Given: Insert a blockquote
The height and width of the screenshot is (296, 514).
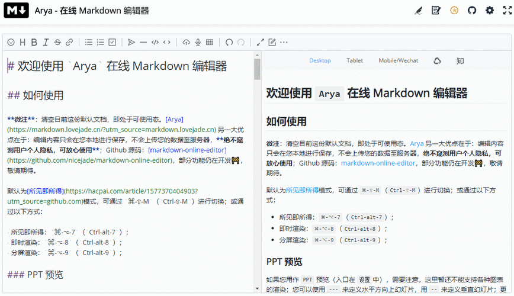Looking at the screenshot, I should point(131,42).
